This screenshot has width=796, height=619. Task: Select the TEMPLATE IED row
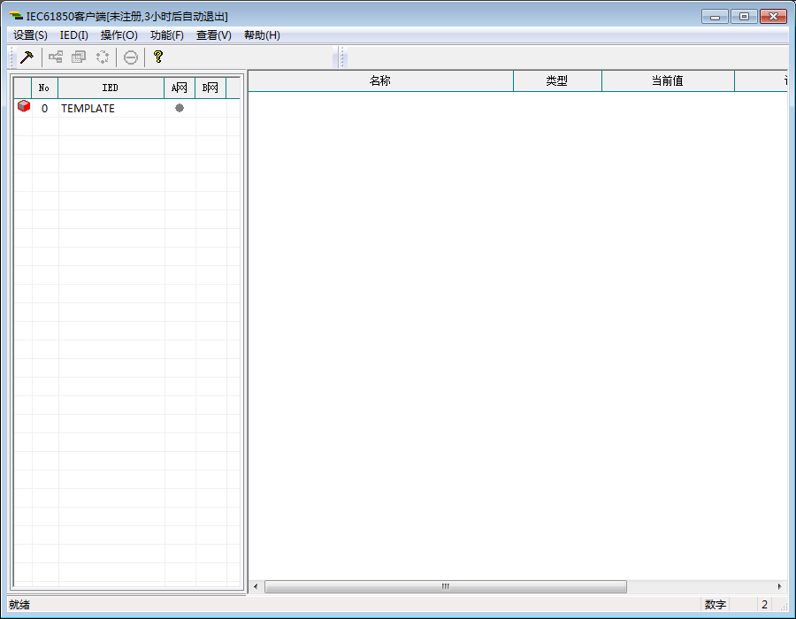[x=126, y=108]
